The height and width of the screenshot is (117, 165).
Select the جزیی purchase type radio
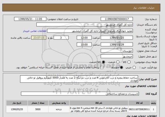pos(134,68)
